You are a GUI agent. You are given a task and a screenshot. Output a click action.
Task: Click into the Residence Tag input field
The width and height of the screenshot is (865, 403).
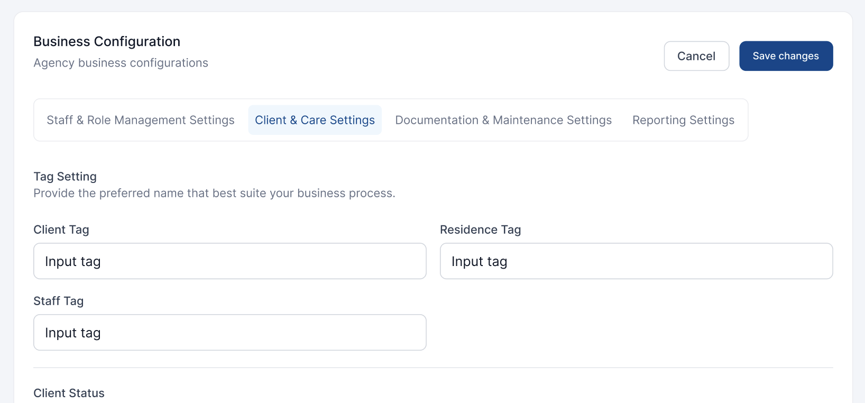click(x=636, y=261)
